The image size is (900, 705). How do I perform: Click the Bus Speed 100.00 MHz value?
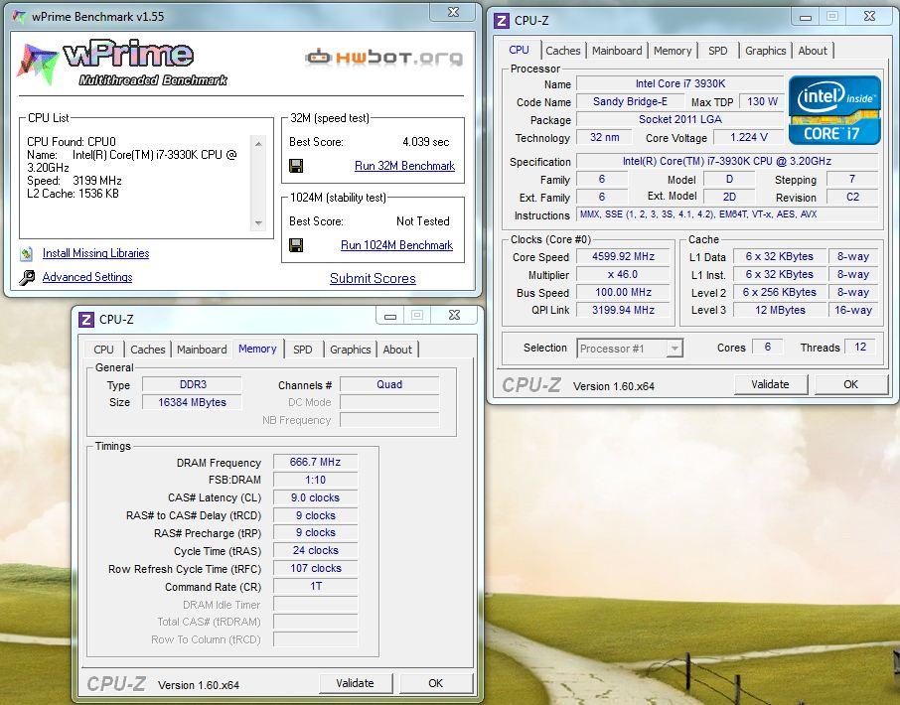623,292
